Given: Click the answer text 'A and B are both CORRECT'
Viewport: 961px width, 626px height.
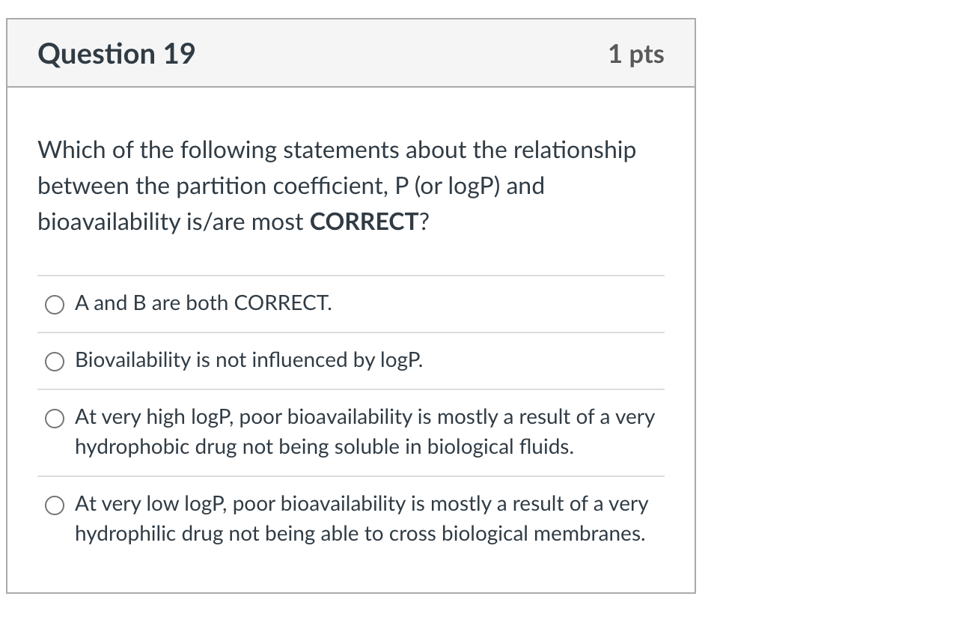Looking at the screenshot, I should [x=202, y=303].
